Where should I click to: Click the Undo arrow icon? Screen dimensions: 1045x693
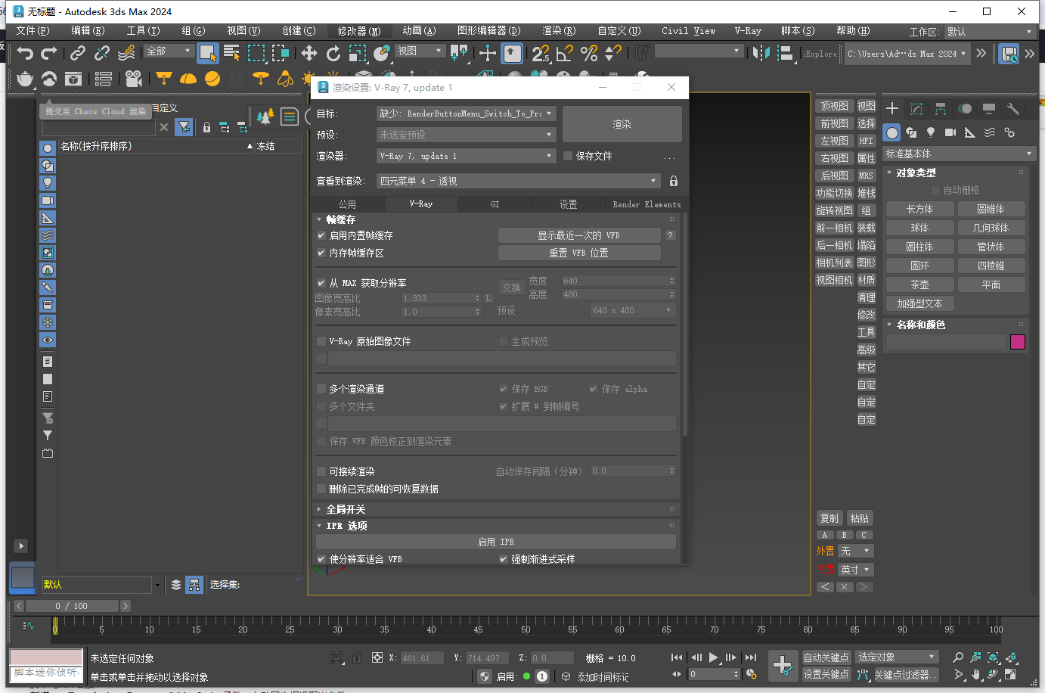[25, 53]
